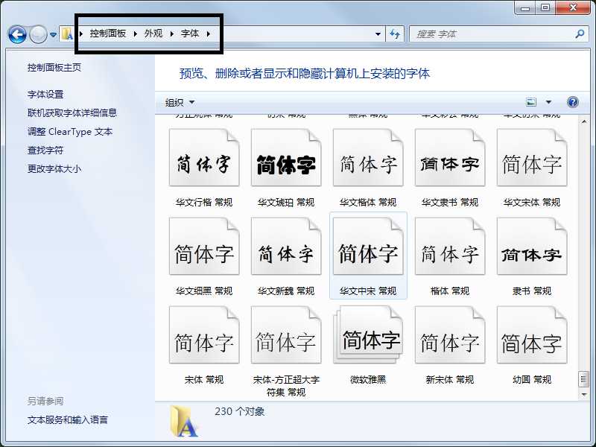Select the 微软雅黑 font family icon

pyautogui.click(x=368, y=335)
